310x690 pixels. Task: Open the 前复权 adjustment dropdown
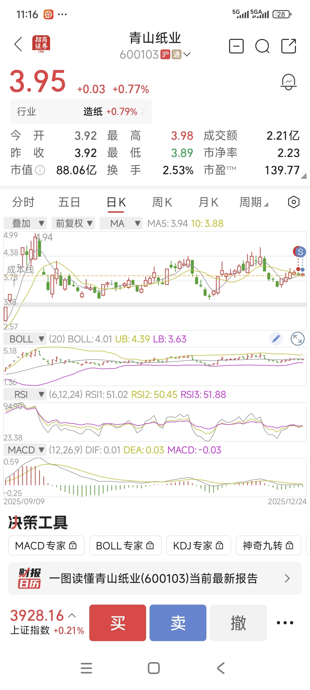point(74,223)
